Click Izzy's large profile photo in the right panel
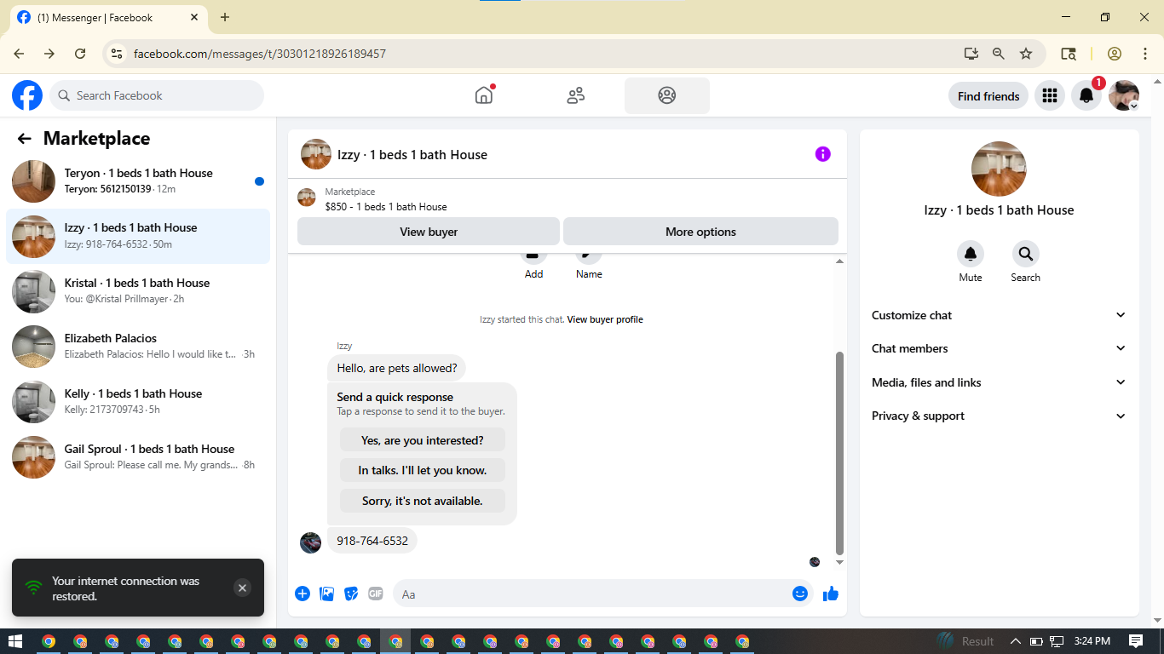The image size is (1164, 654). (x=999, y=169)
